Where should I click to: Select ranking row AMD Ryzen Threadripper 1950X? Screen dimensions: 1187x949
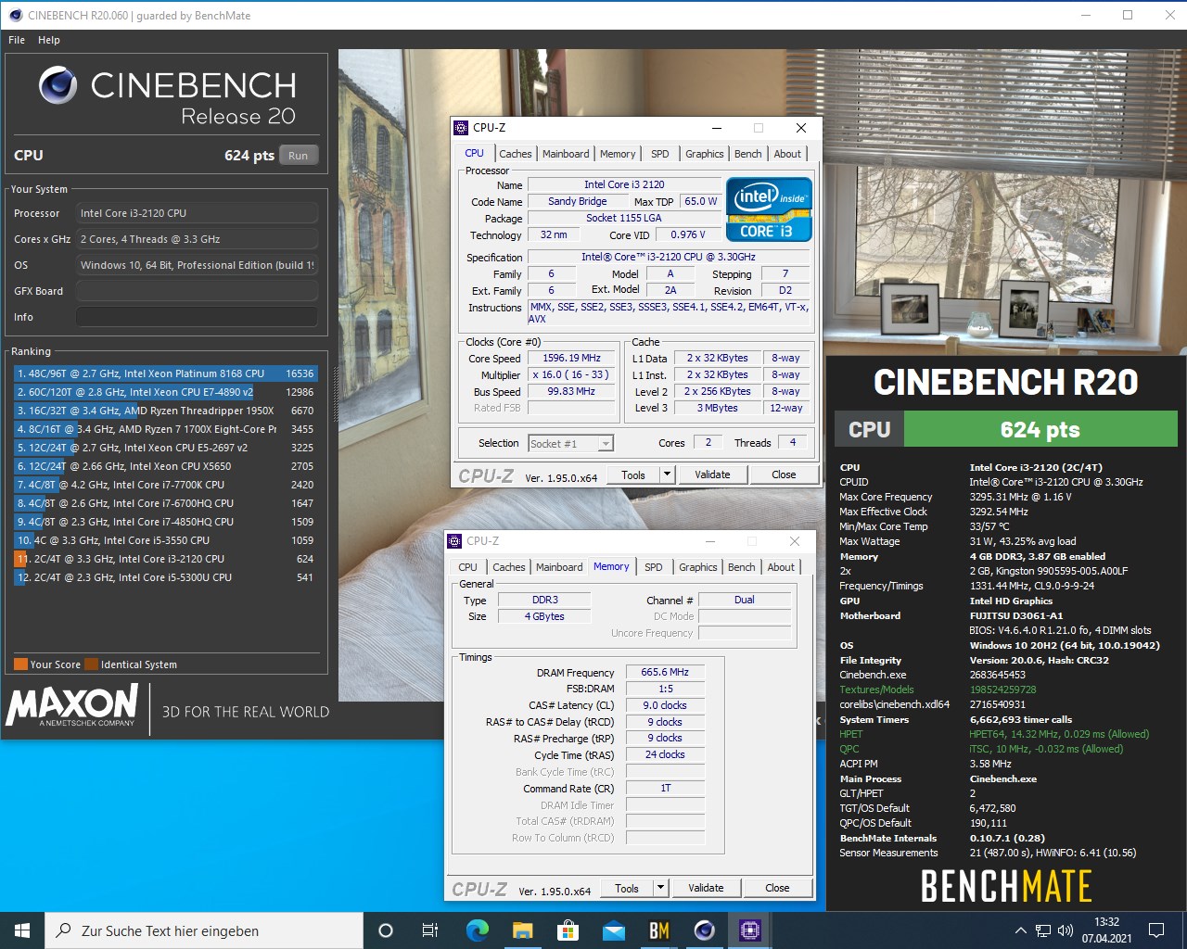coord(165,411)
